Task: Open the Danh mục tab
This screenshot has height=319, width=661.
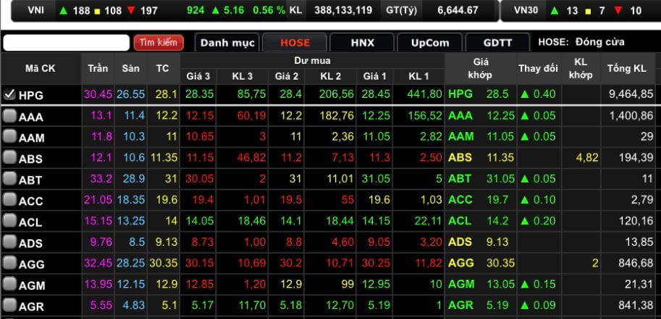Action: (x=227, y=43)
